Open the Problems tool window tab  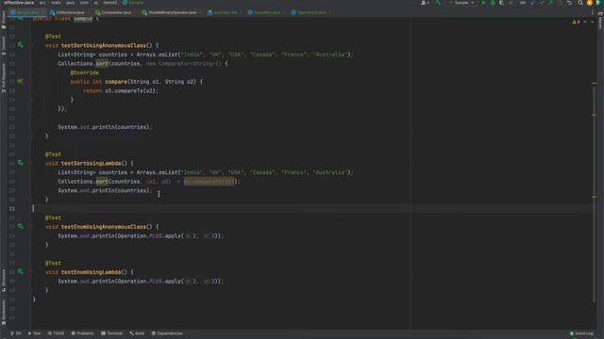tap(82, 333)
